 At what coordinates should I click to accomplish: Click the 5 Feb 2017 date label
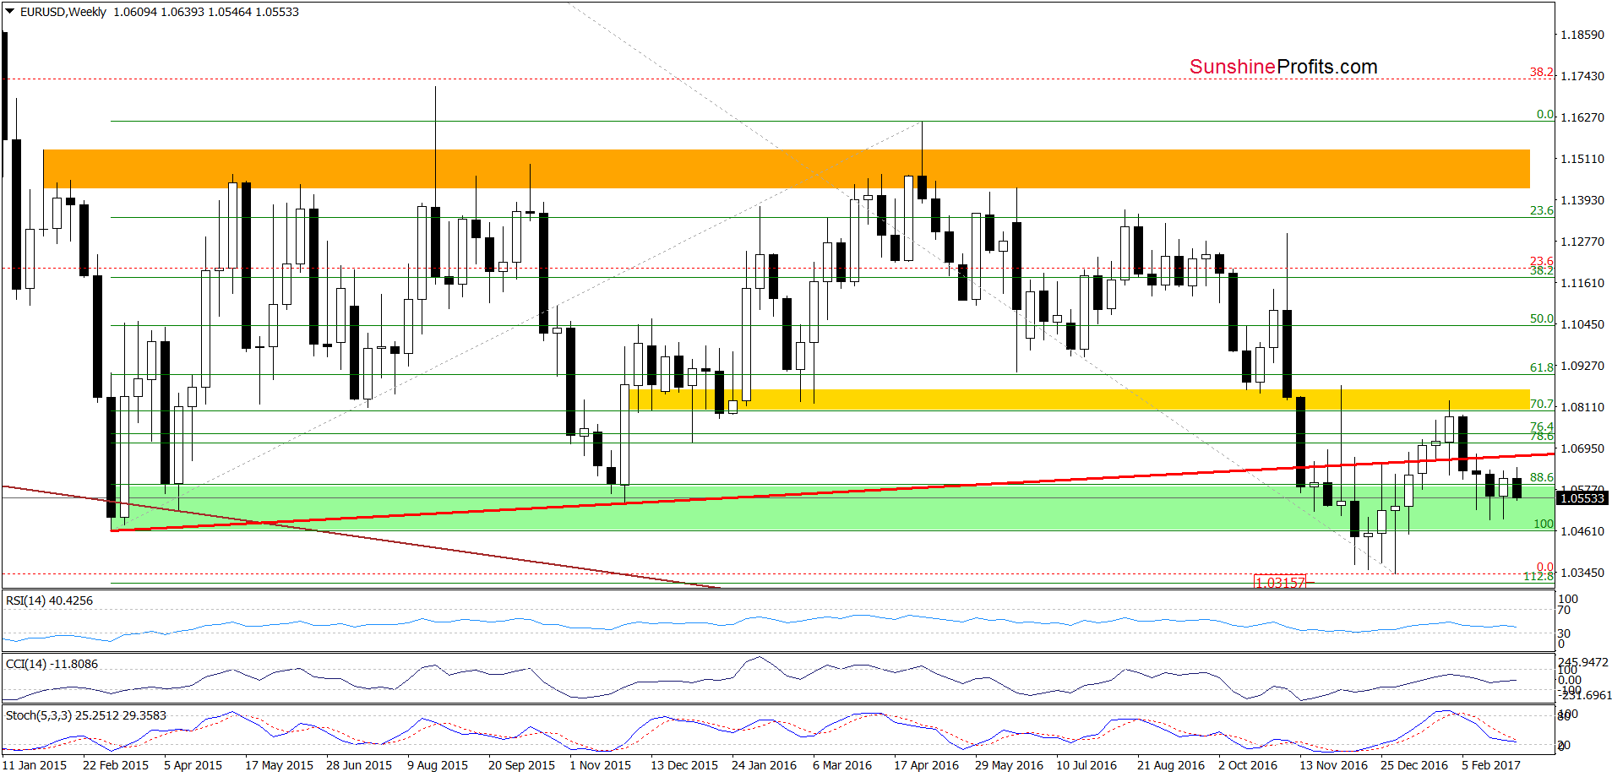[x=1490, y=765]
